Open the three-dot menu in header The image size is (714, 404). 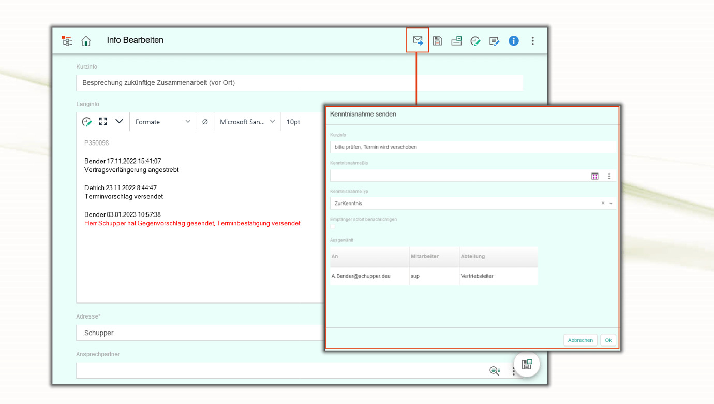pyautogui.click(x=532, y=40)
